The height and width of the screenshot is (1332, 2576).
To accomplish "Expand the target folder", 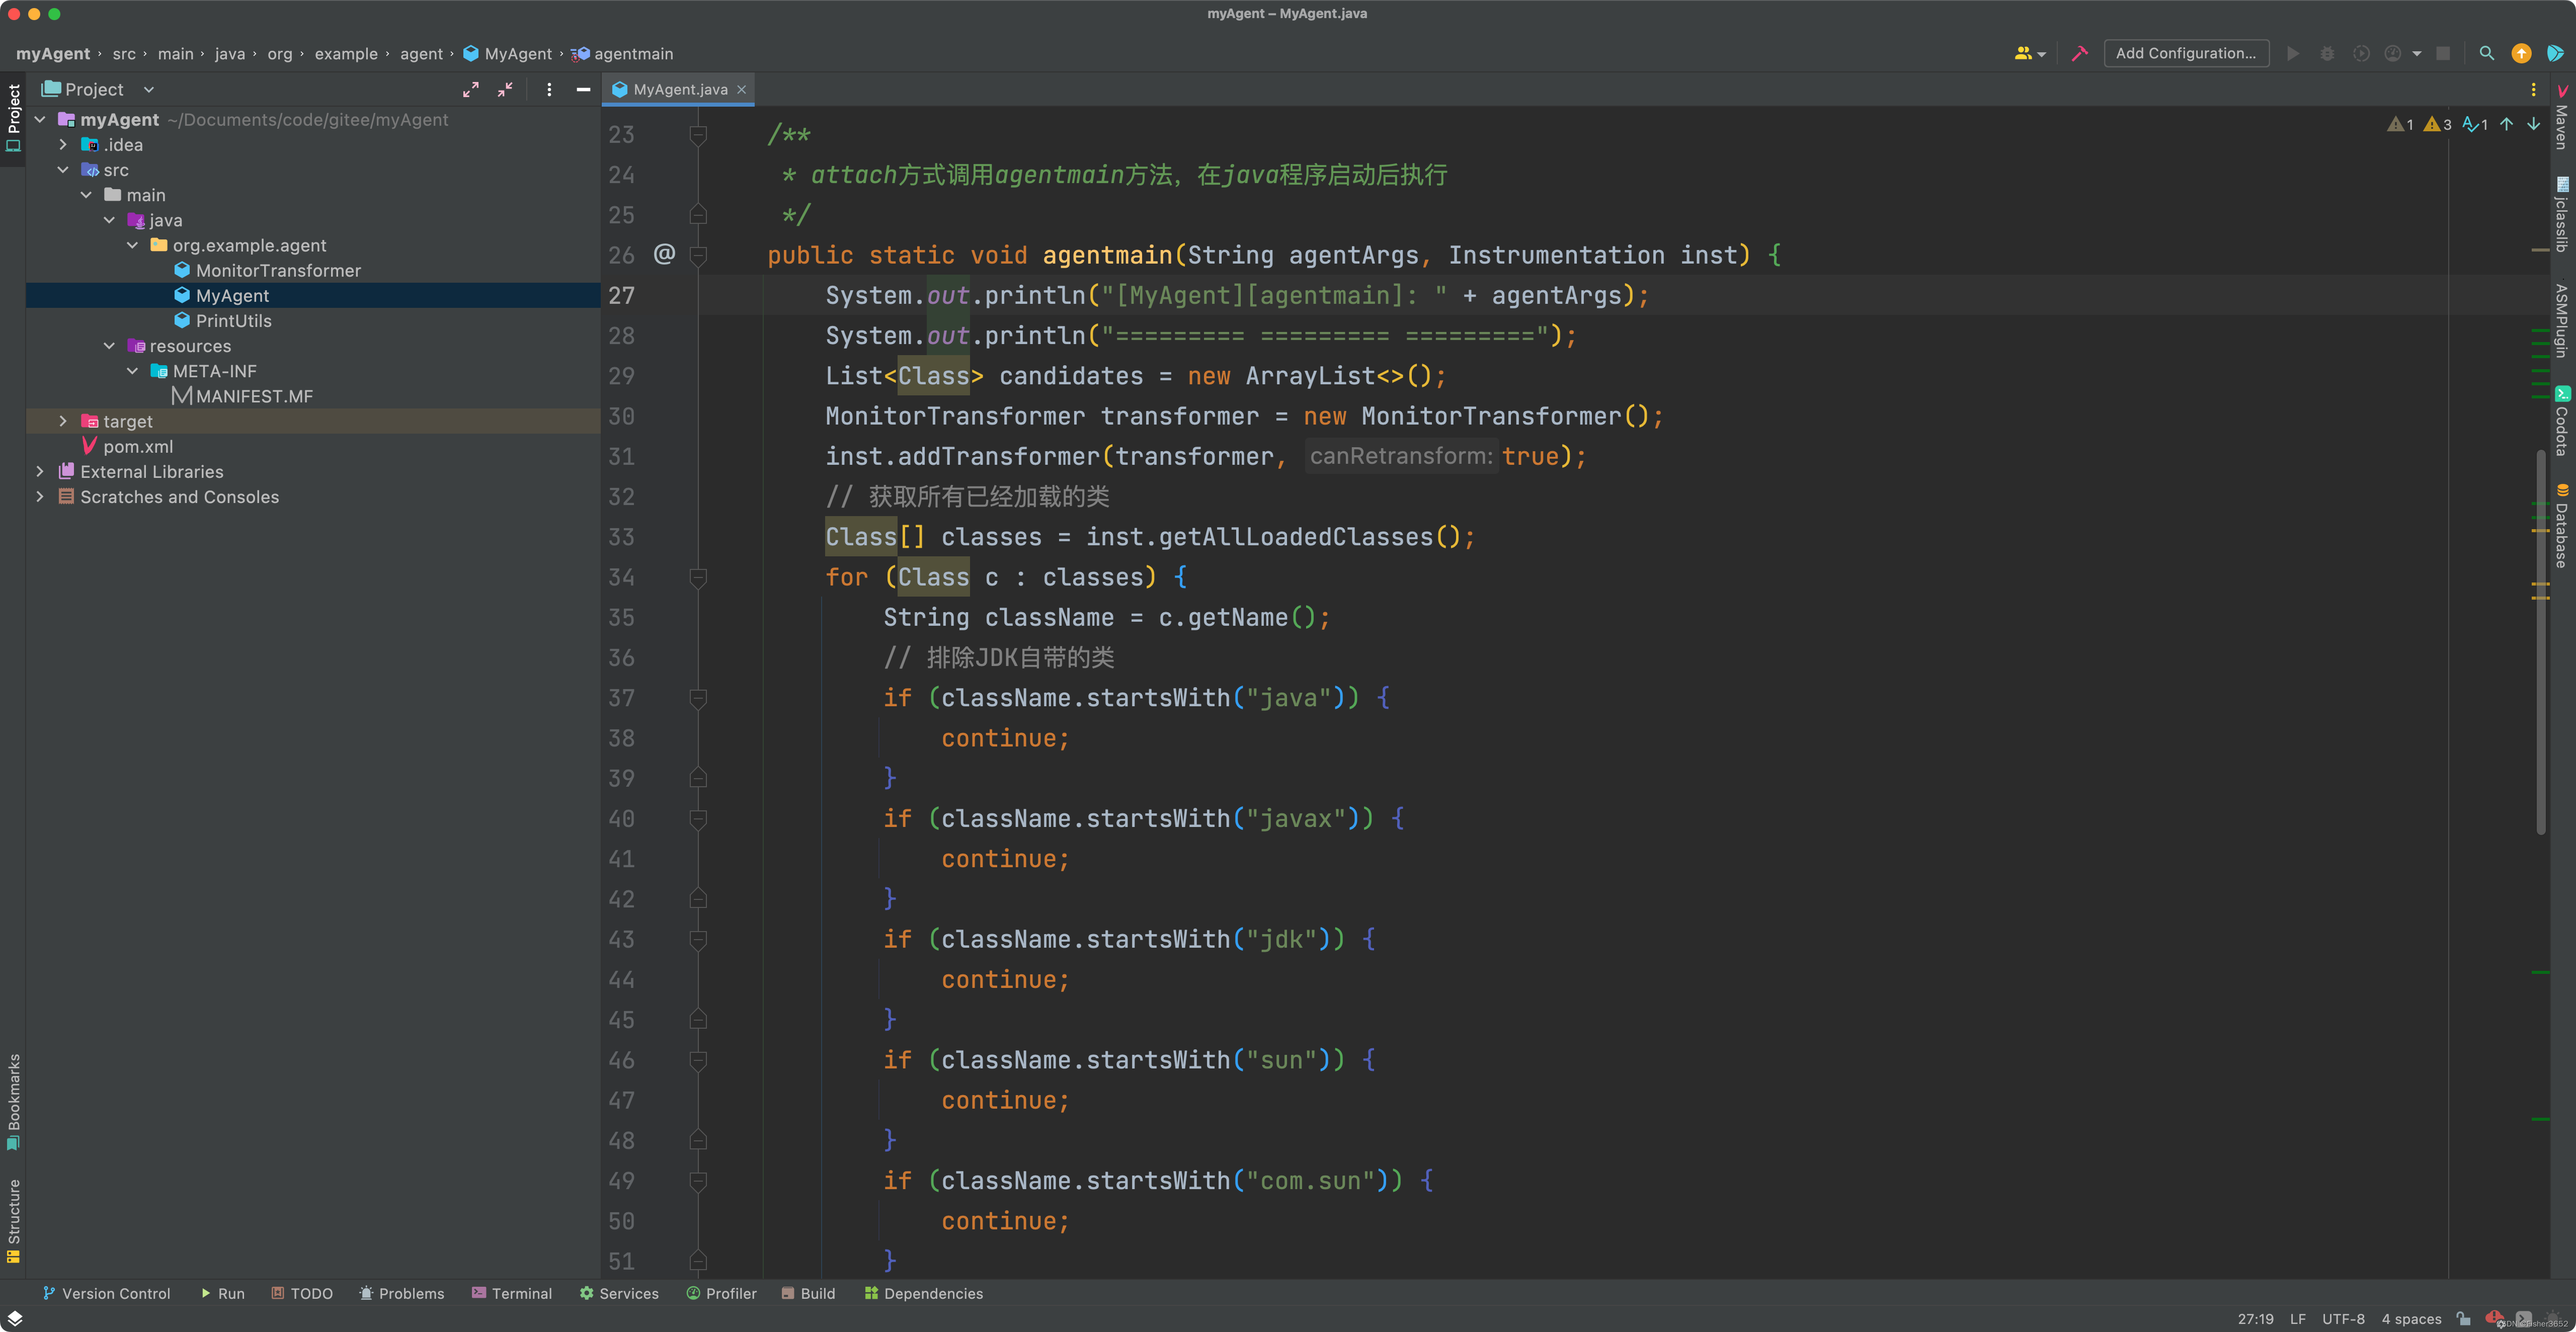I will click(63, 421).
